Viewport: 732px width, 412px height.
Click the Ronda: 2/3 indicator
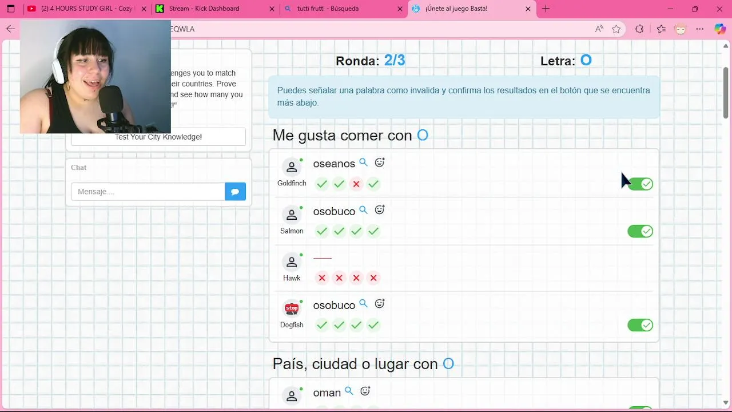point(371,61)
